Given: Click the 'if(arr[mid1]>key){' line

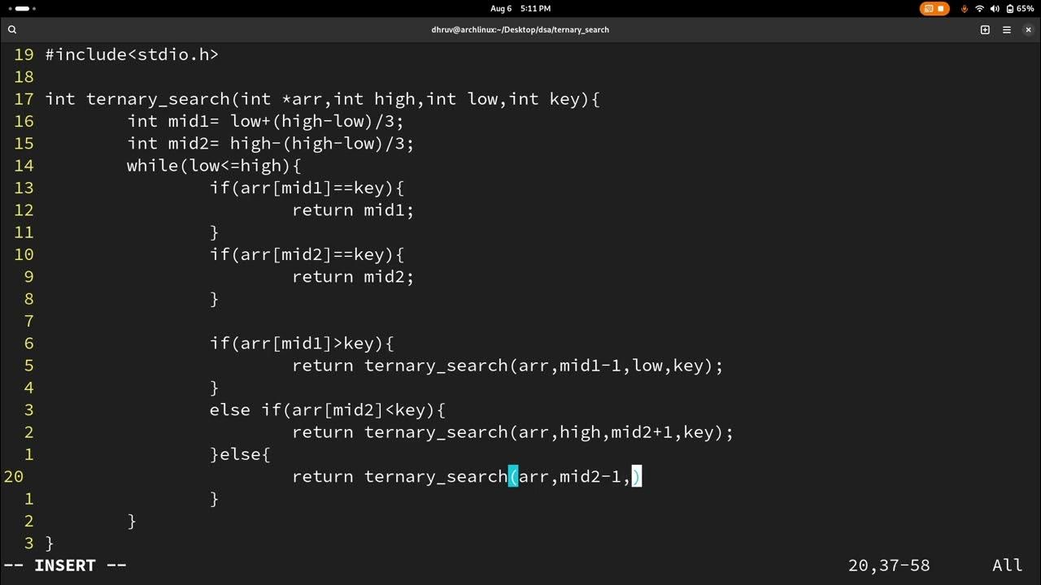Looking at the screenshot, I should 302,343.
